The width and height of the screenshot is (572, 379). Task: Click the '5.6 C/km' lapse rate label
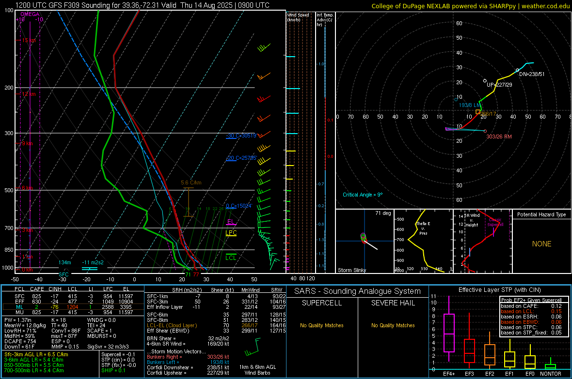click(191, 182)
